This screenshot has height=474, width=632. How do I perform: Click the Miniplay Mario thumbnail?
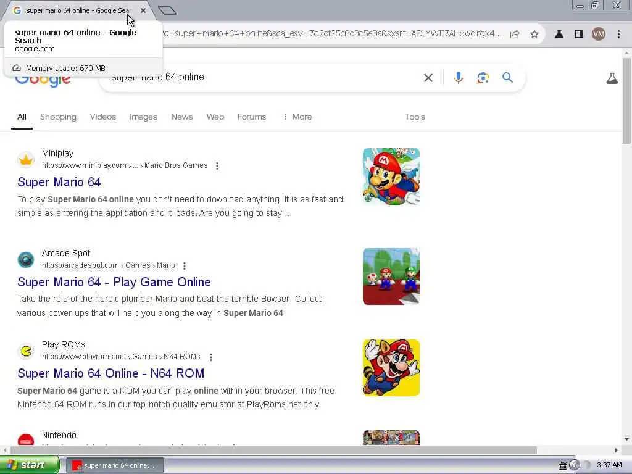(391, 177)
